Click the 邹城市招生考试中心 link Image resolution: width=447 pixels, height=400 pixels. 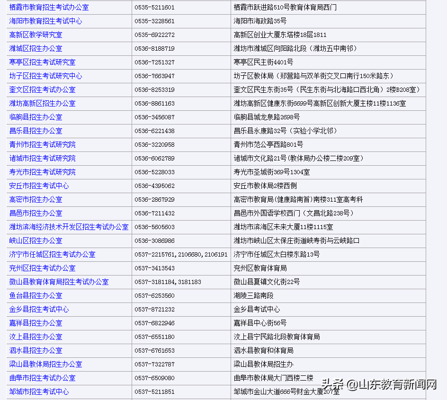click(x=39, y=391)
